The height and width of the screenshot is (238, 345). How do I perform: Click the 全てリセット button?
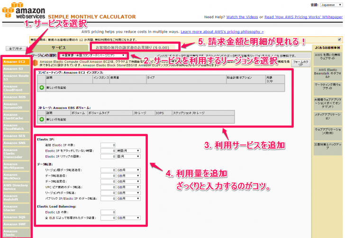16,49
